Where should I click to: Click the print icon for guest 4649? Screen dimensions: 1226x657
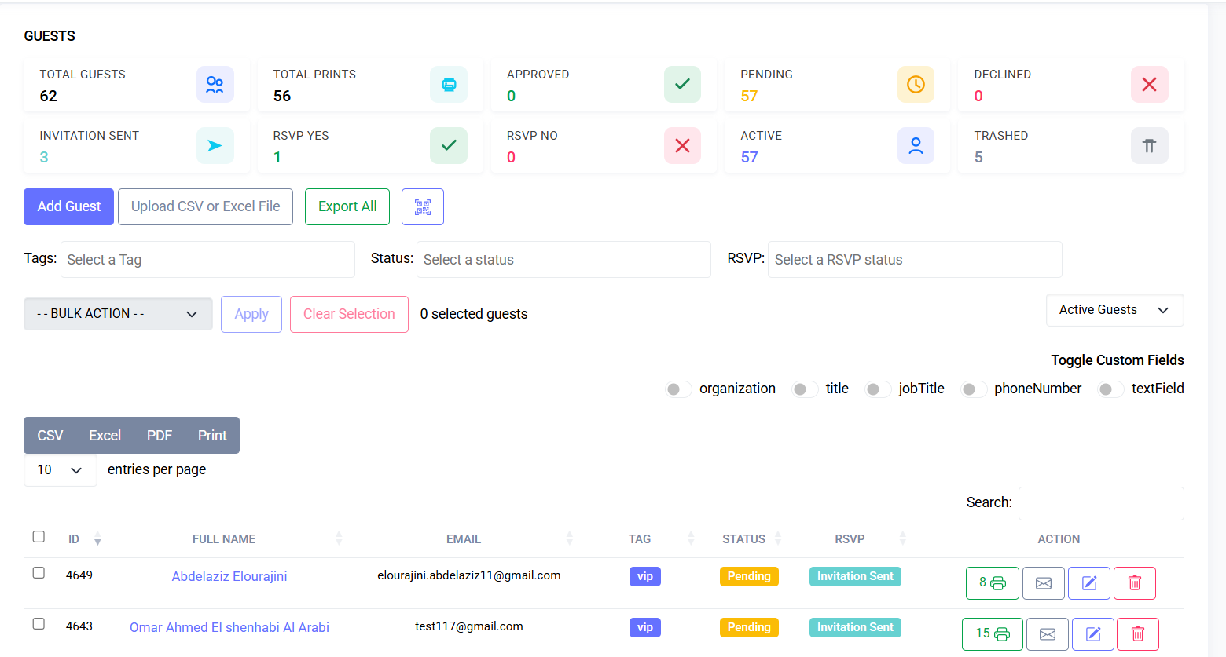(x=992, y=583)
